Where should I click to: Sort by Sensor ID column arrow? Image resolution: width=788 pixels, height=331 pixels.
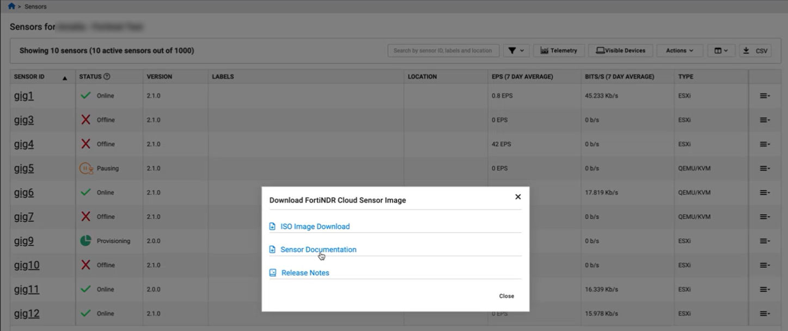click(65, 78)
